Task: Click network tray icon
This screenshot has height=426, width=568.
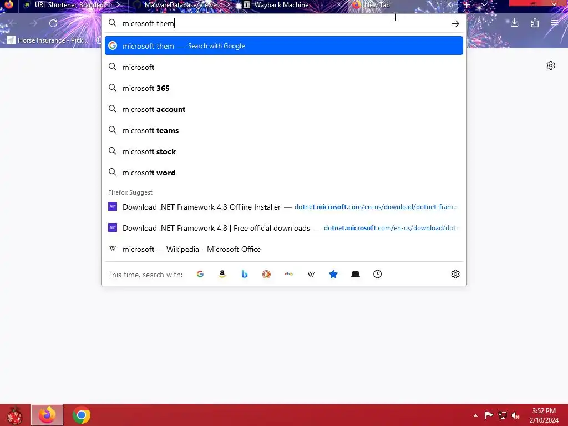Action: pyautogui.click(x=503, y=415)
